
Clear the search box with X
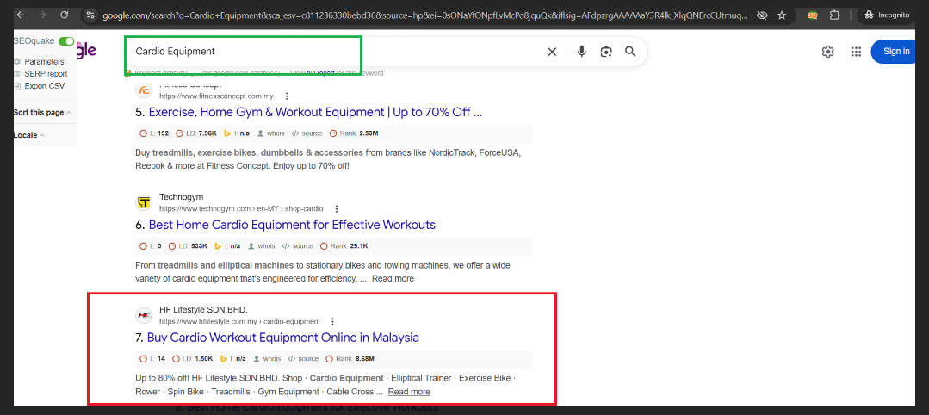[552, 52]
